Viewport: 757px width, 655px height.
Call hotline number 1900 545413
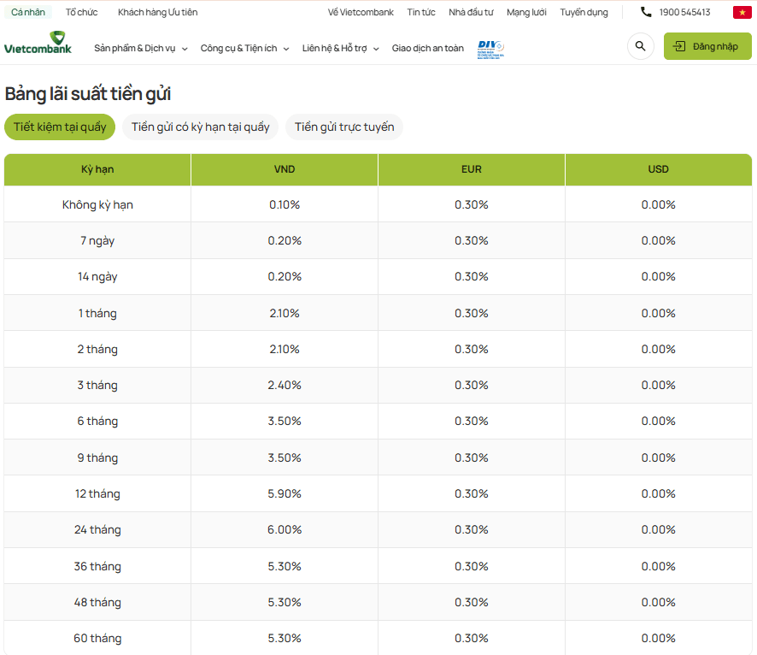684,12
